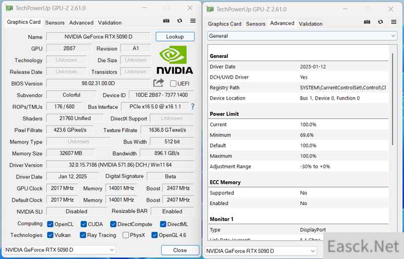Open the GPU selector dropdown in left window
Image resolution: width=404 pixels, height=259 pixels.
pos(60,250)
